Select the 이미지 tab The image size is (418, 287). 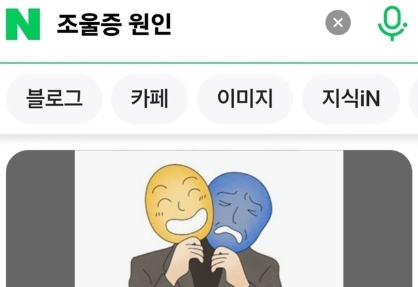pyautogui.click(x=245, y=98)
